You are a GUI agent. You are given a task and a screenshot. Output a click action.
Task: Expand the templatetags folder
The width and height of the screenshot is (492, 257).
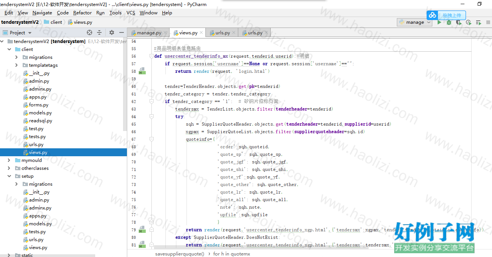click(x=16, y=65)
